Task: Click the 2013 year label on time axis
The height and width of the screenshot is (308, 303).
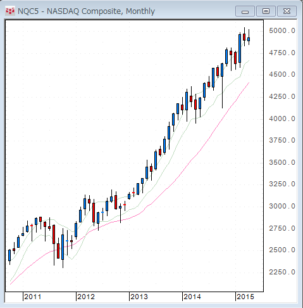Action: pos(139,297)
